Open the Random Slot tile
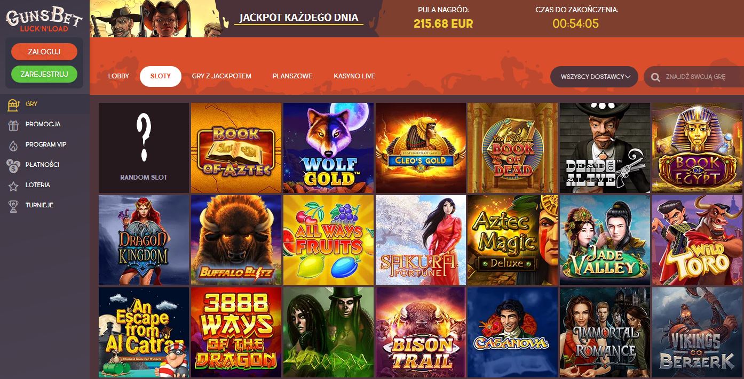Image resolution: width=744 pixels, height=379 pixels. (x=144, y=148)
